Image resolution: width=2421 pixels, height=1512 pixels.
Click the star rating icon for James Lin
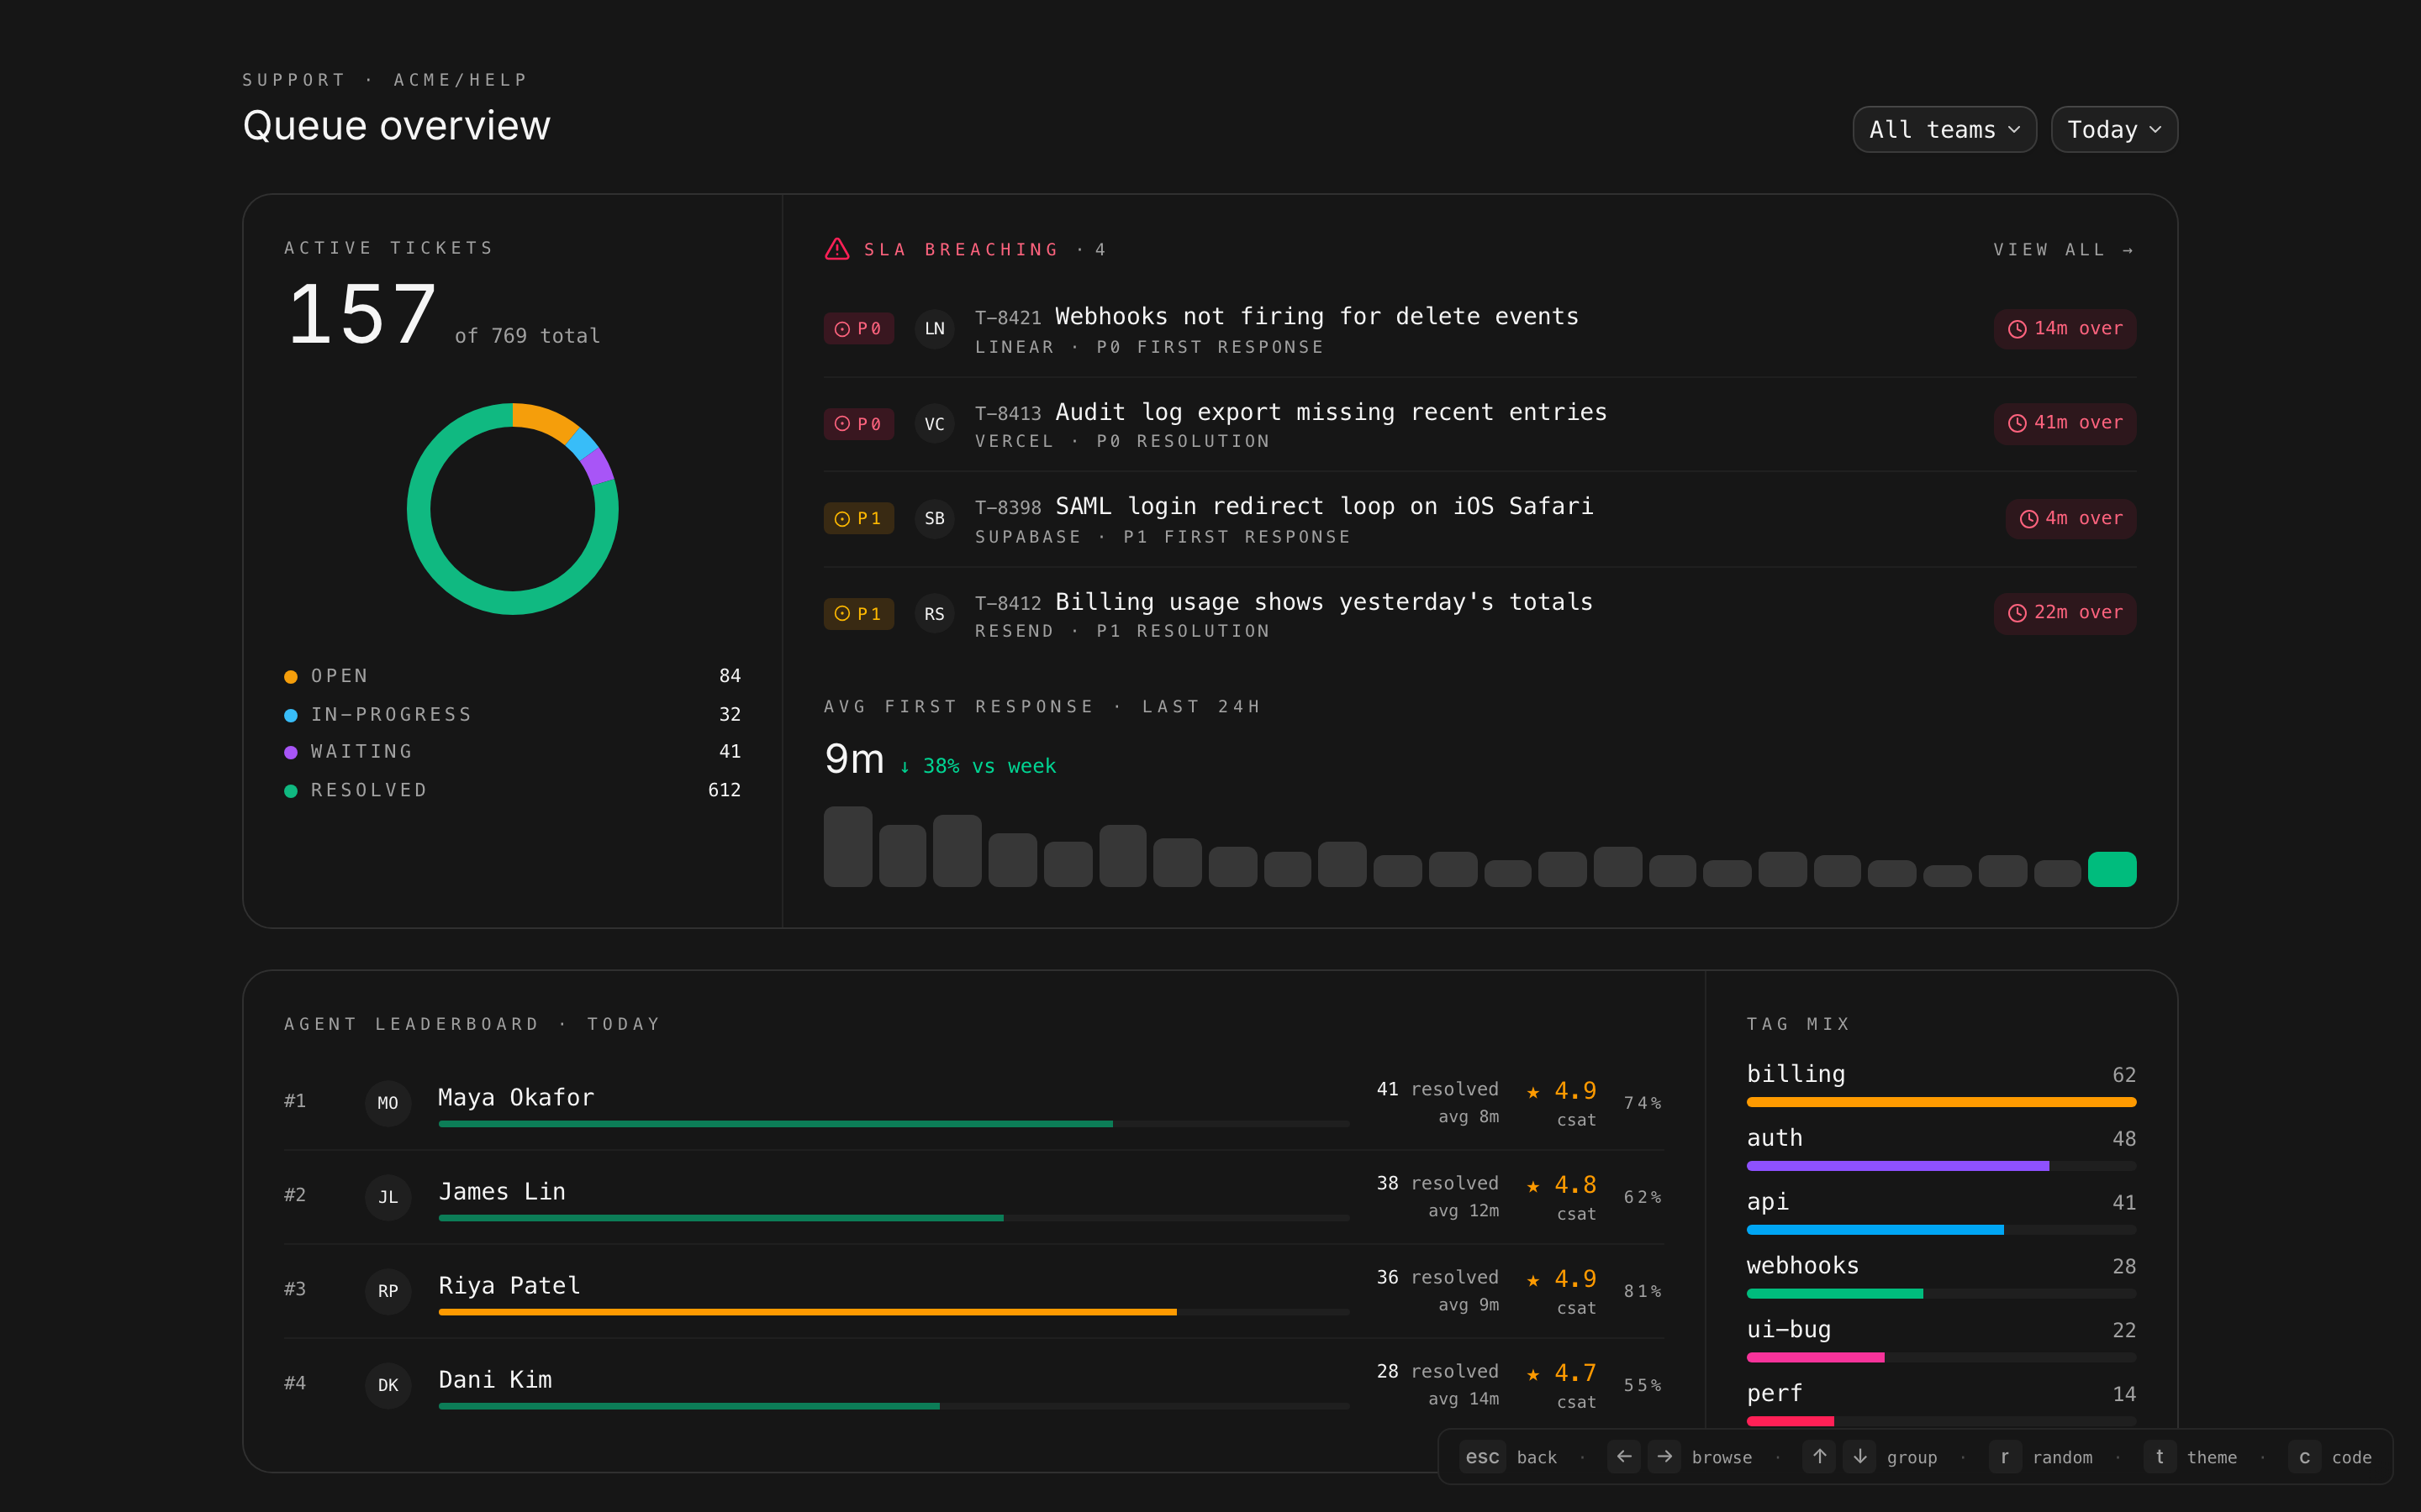click(1532, 1186)
